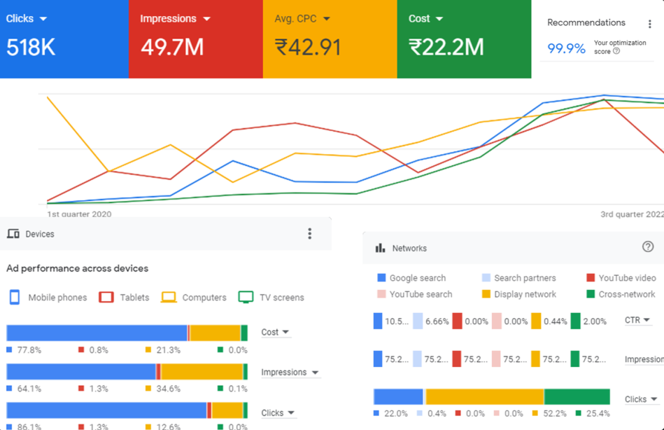Image resolution: width=664 pixels, height=430 pixels.
Task: Open the help icon on the Networks card
Action: 647,247
